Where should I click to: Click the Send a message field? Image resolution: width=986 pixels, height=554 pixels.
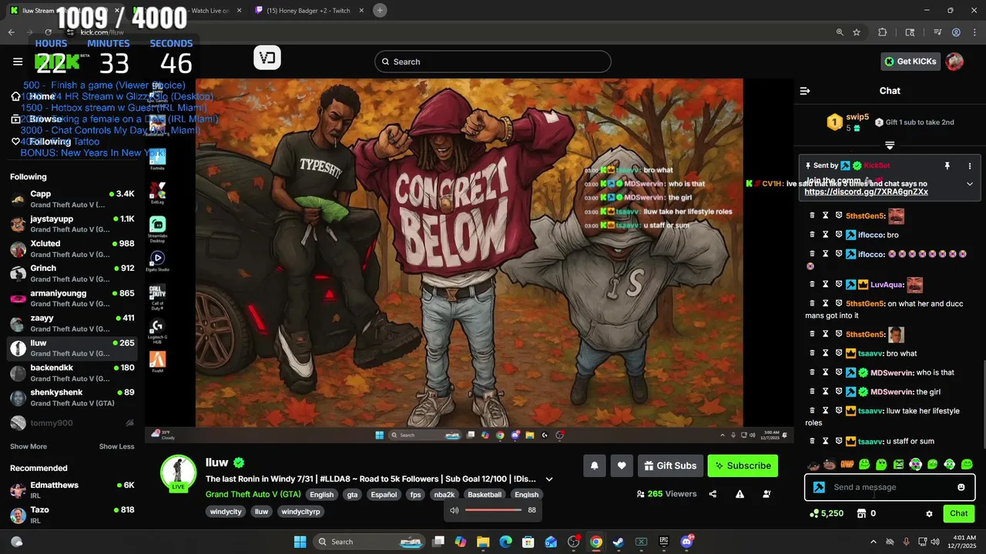(890, 487)
